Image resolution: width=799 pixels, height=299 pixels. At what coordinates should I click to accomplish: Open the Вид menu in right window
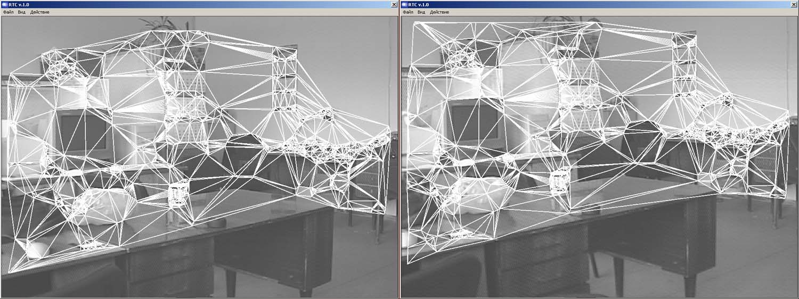[421, 12]
